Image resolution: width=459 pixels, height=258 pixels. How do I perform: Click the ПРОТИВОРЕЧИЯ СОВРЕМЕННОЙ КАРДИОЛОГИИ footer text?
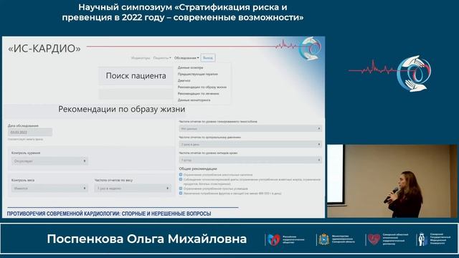(109, 214)
